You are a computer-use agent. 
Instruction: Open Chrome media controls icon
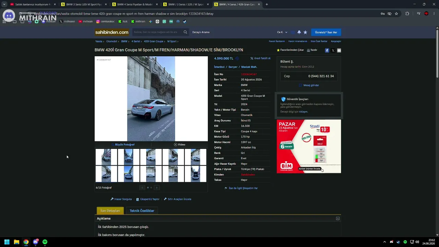pyautogui.click(x=419, y=14)
